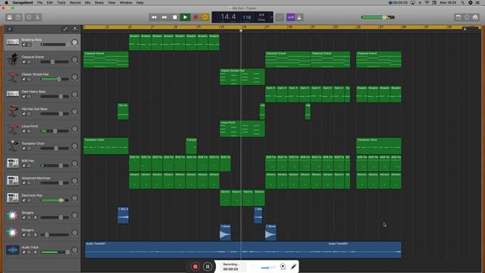Open the Quick Help button
The image size is (485, 273).
pos(18,17)
